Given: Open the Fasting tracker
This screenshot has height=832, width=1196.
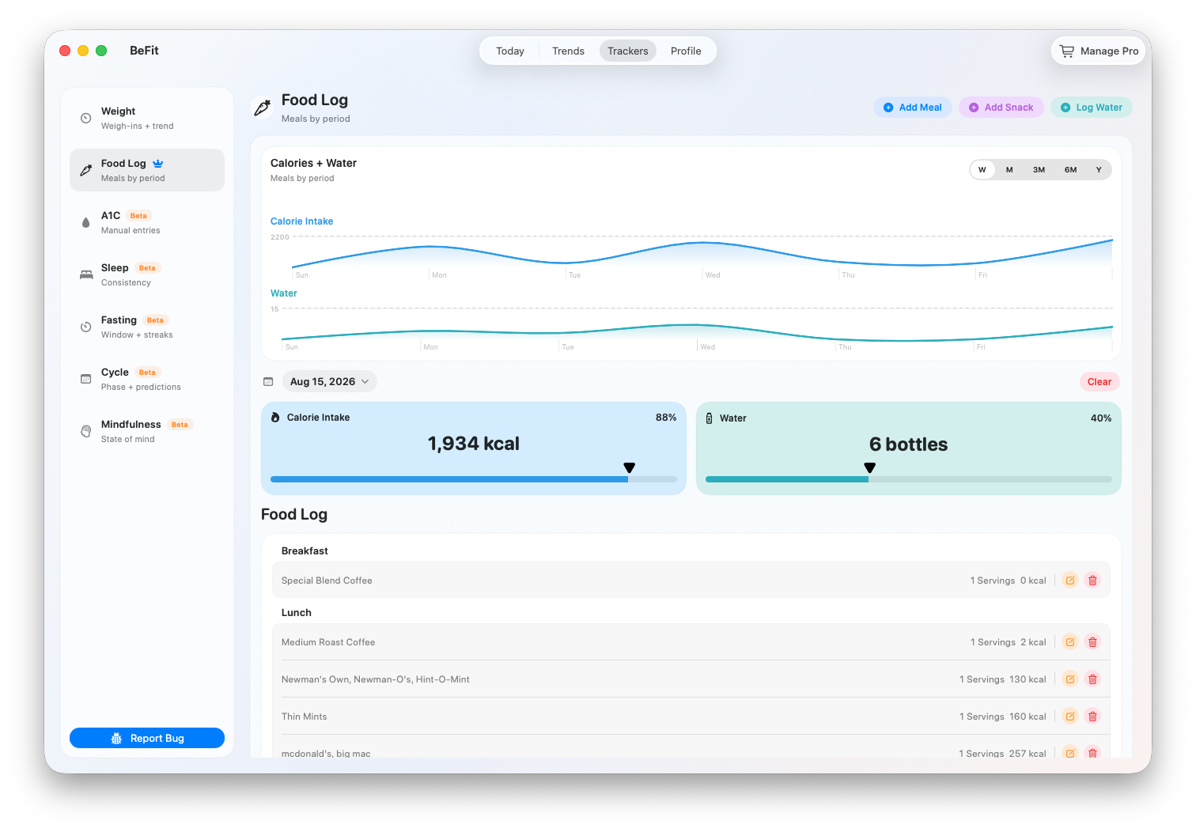Looking at the screenshot, I should pyautogui.click(x=147, y=327).
